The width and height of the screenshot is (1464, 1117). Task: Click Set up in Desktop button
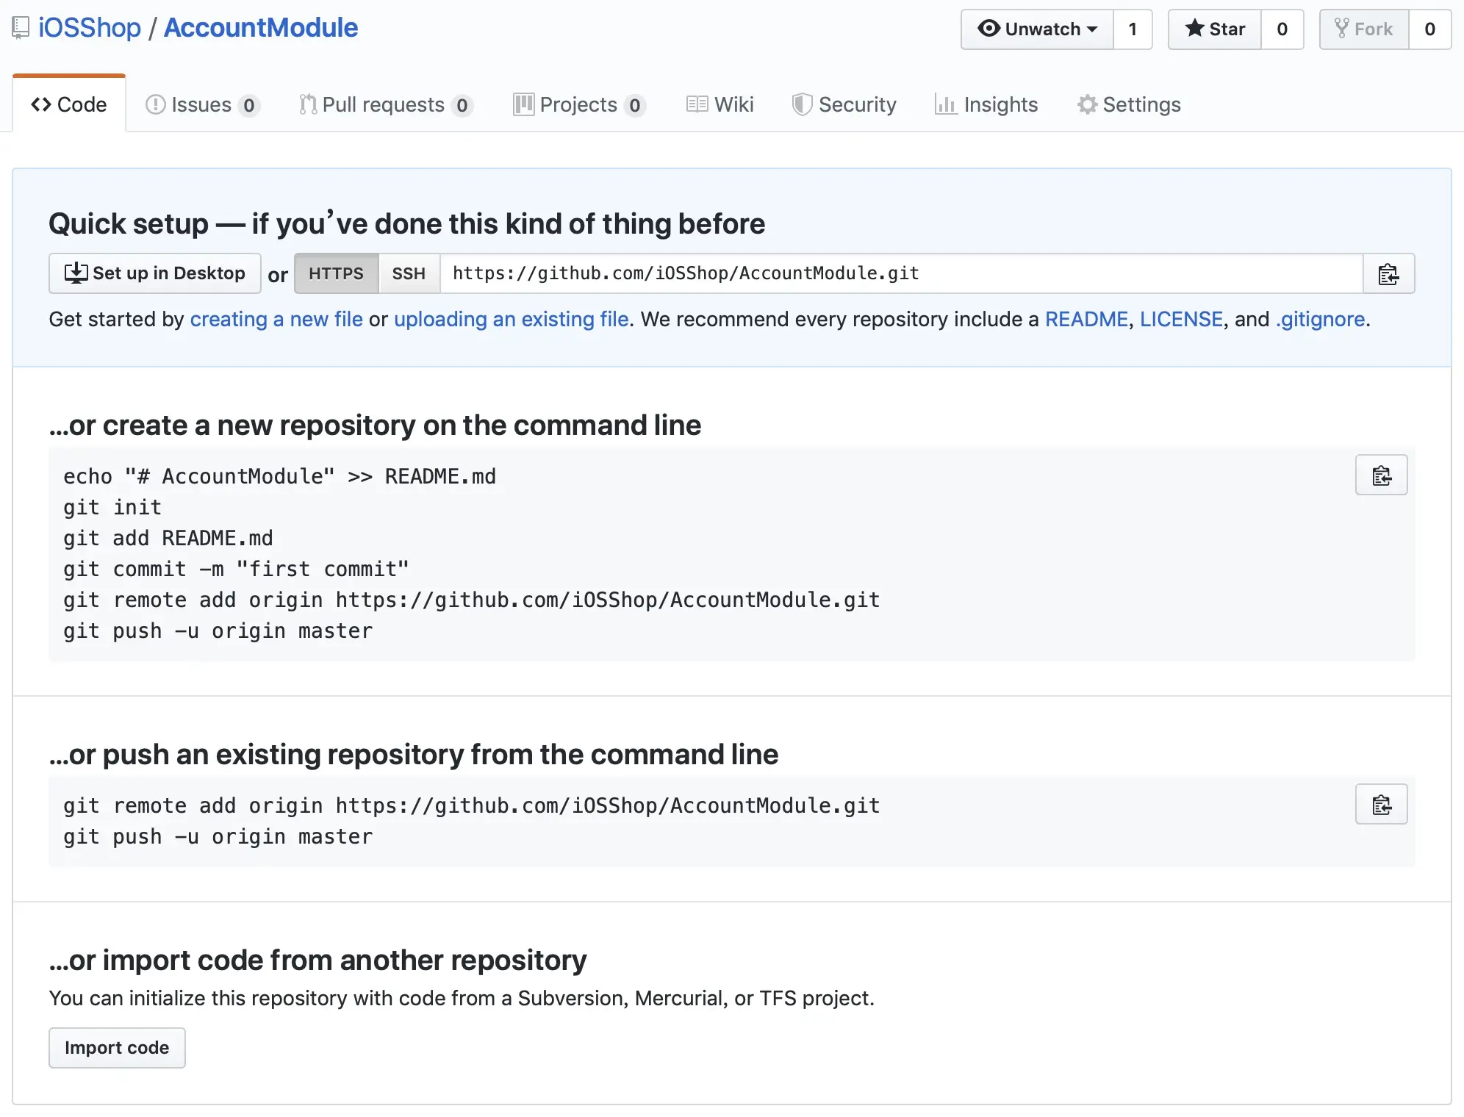click(155, 273)
